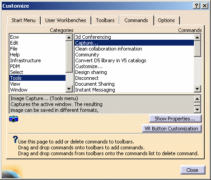
Task: Choose the Window category
Action: point(38,90)
